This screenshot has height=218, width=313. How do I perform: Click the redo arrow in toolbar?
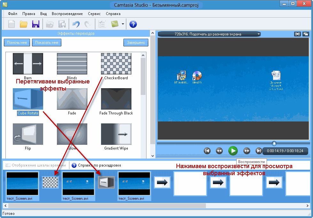click(x=87, y=24)
